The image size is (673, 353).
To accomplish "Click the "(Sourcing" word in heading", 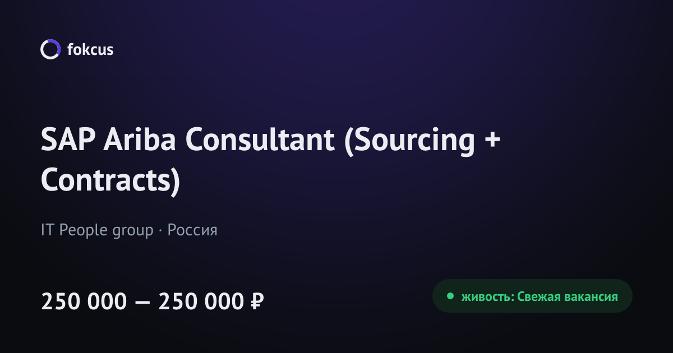I will point(409,142).
